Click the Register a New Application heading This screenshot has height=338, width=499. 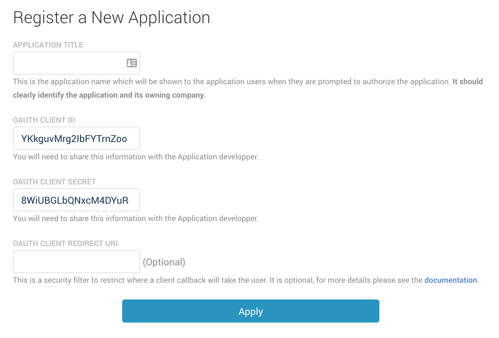112,17
